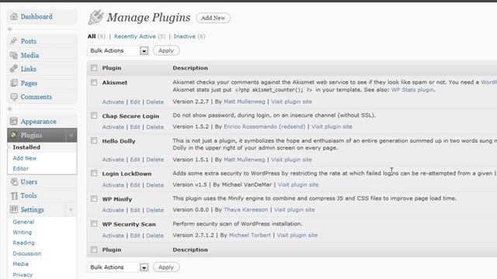
Task: Open Discussion settings
Action: coord(27,253)
